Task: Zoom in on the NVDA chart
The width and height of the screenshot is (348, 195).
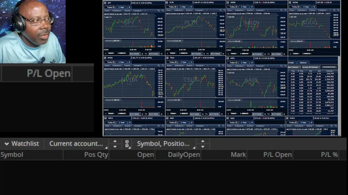Action: 159,66
